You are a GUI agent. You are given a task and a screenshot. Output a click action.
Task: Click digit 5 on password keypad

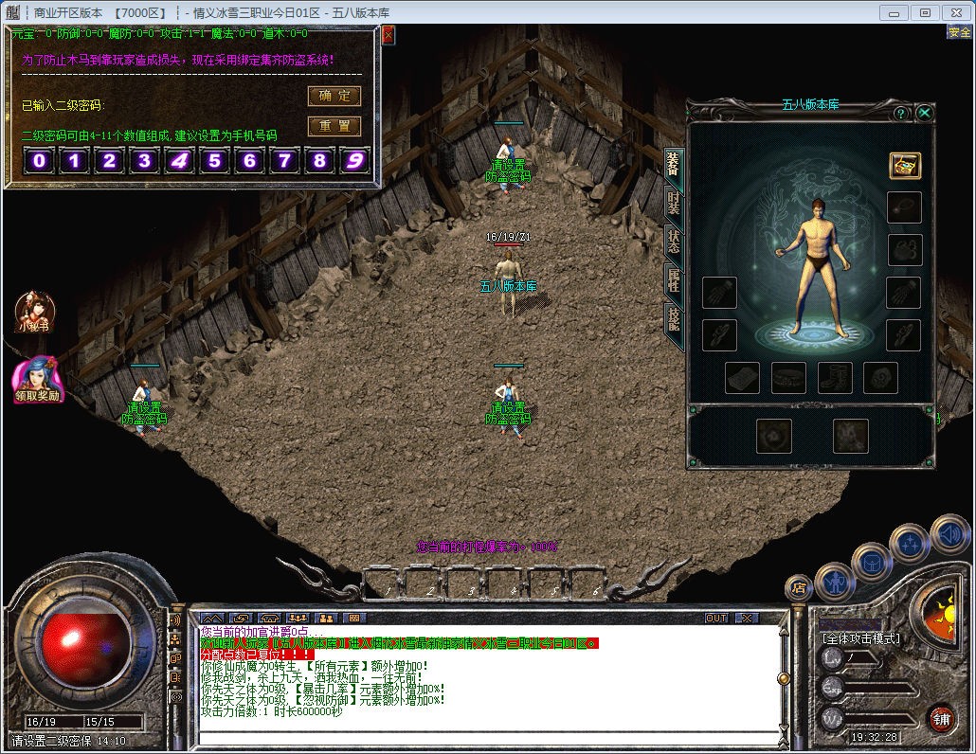(215, 160)
